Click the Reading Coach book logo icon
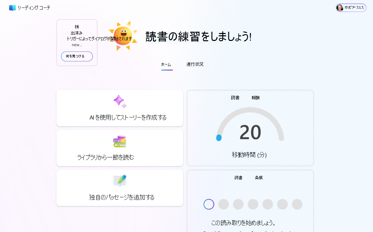Image resolution: width=373 pixels, height=232 pixels. click(12, 8)
